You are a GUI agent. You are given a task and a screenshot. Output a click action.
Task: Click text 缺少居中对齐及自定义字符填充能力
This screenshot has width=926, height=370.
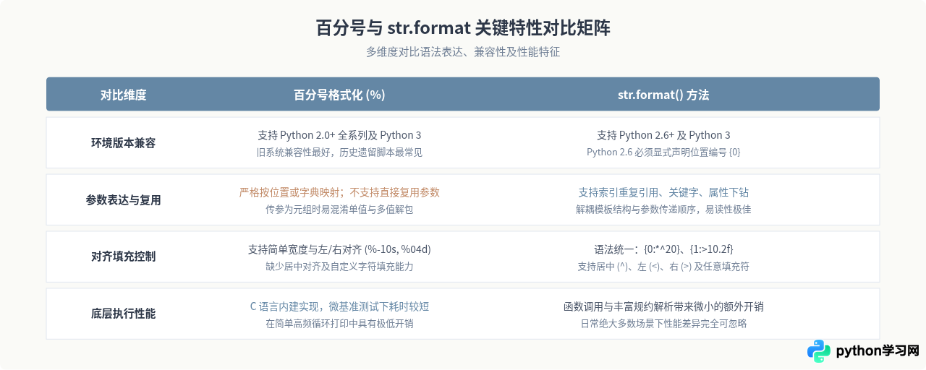coord(339,267)
